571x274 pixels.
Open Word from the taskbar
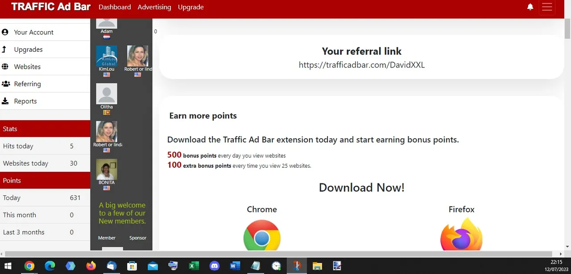(235, 266)
